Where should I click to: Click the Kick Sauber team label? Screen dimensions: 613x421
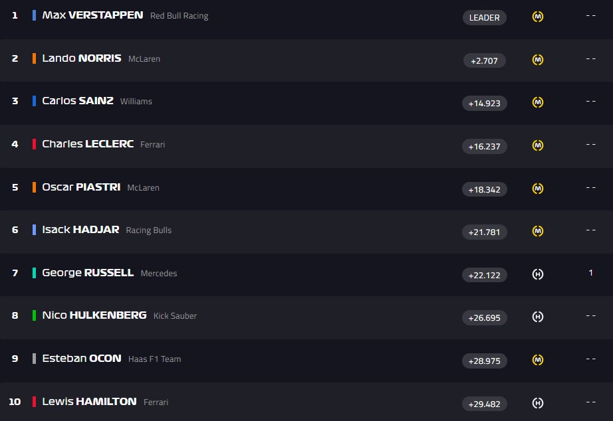tap(175, 316)
